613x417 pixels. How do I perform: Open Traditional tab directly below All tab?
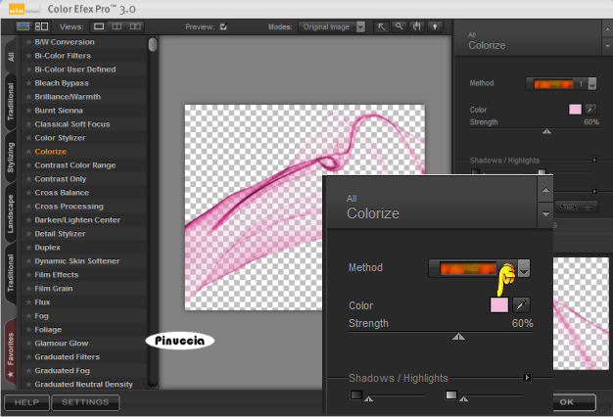11,102
